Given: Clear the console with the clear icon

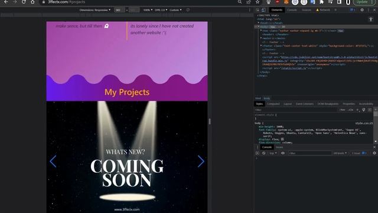Looking at the screenshot, I should [x=263, y=153].
